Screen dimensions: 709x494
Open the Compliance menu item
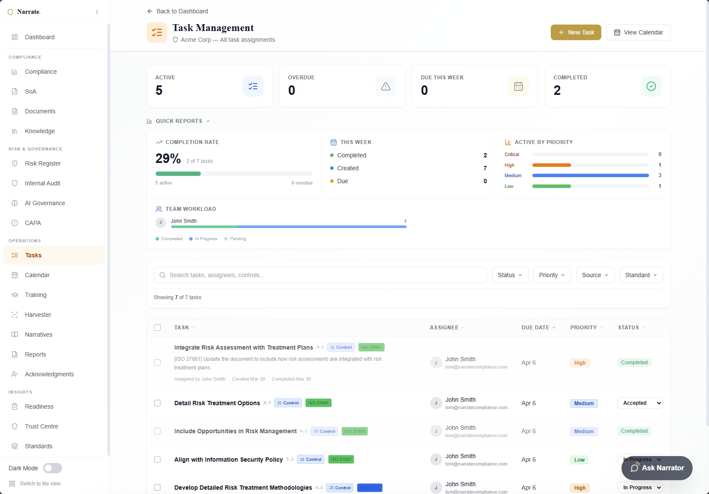[x=41, y=72]
